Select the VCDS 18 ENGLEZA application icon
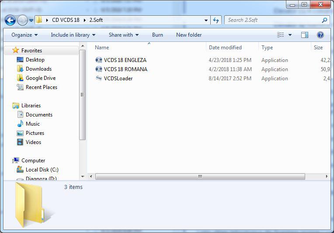 coord(99,60)
